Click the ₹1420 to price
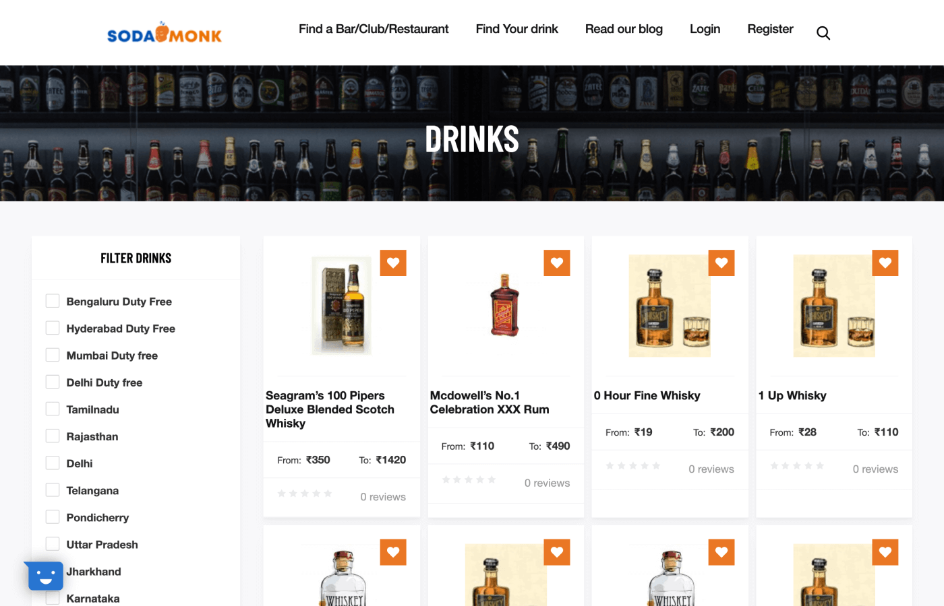This screenshot has height=606, width=944. (391, 460)
